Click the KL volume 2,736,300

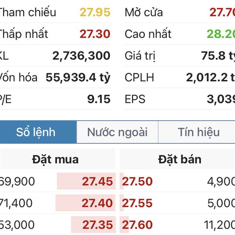(x=81, y=56)
